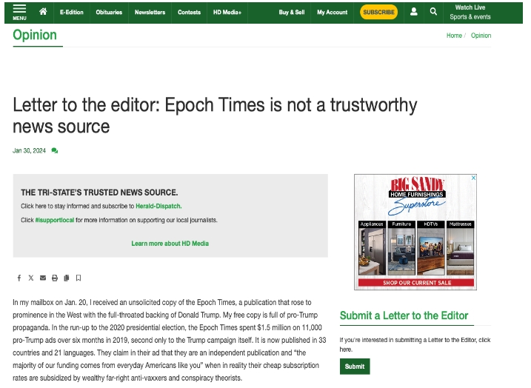
Task: Go to the Home page icon
Action: [43, 12]
